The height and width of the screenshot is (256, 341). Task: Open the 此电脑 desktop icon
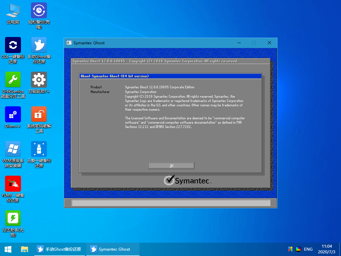tap(13, 11)
